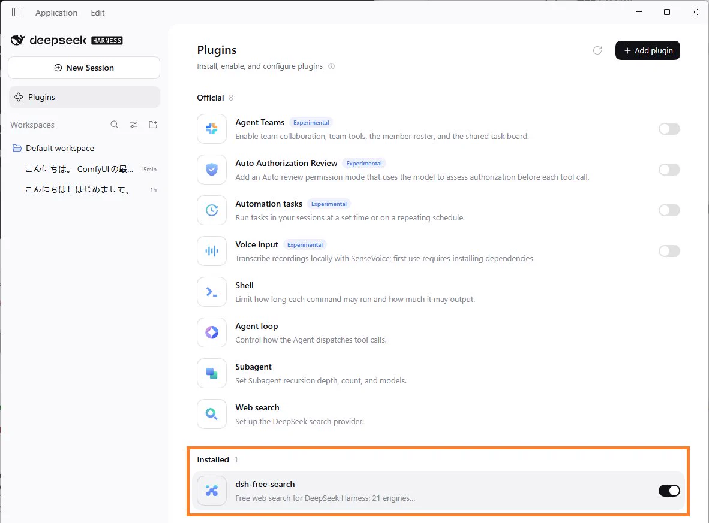The image size is (709, 523).
Task: Refresh the plugins list
Action: pos(597,50)
